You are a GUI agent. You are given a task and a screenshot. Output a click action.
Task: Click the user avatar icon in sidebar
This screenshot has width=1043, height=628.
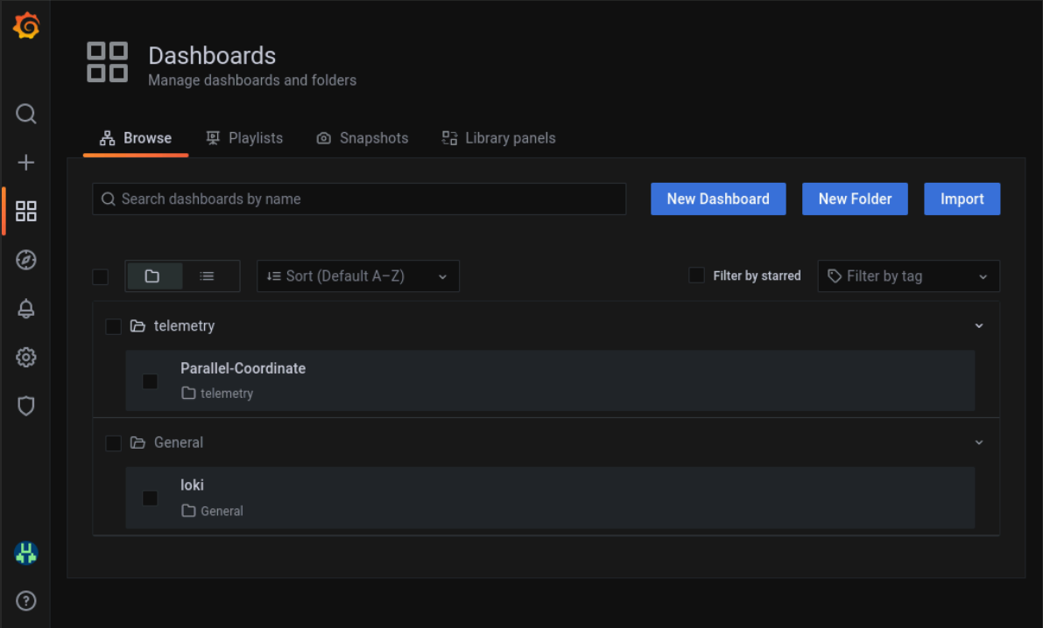tap(26, 553)
